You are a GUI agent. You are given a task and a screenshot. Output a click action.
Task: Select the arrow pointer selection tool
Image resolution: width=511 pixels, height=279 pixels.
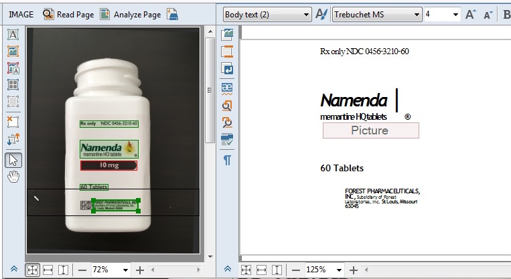click(x=13, y=160)
